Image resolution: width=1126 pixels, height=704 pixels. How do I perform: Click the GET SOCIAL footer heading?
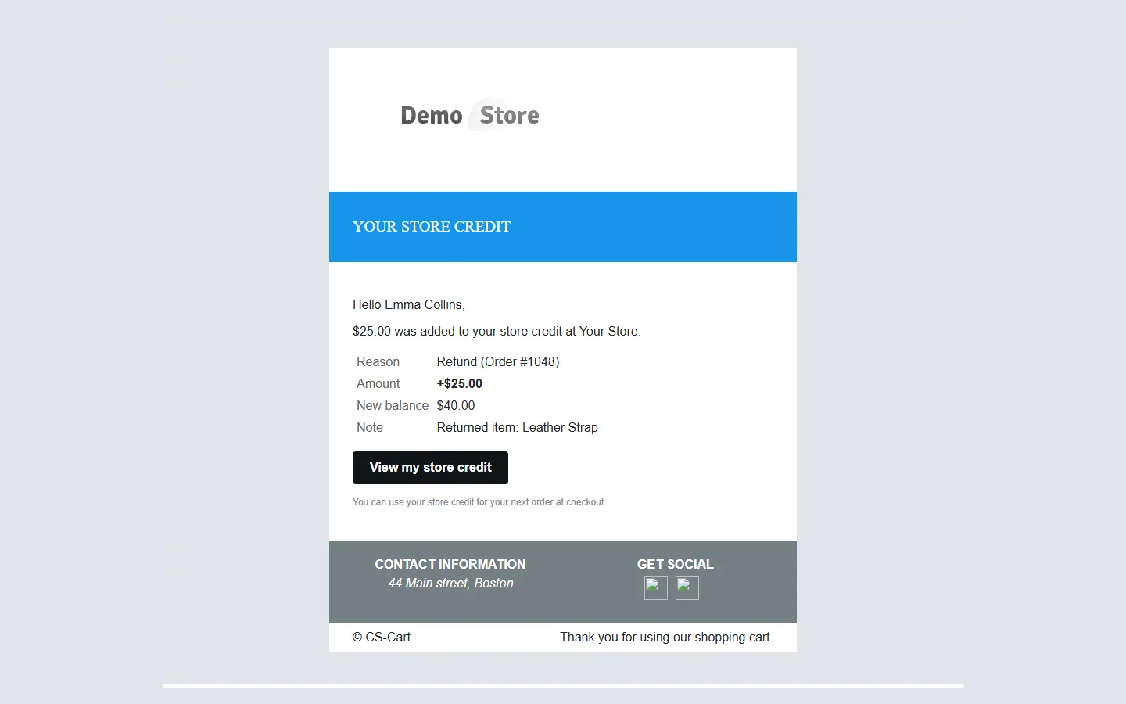click(676, 565)
